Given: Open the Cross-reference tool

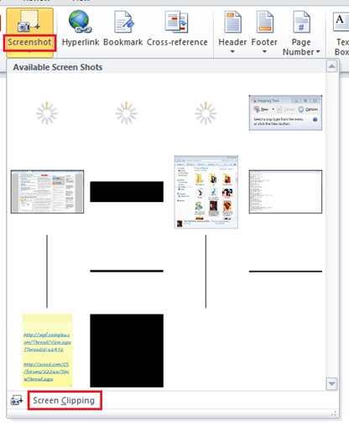Looking at the screenshot, I should point(176,22).
